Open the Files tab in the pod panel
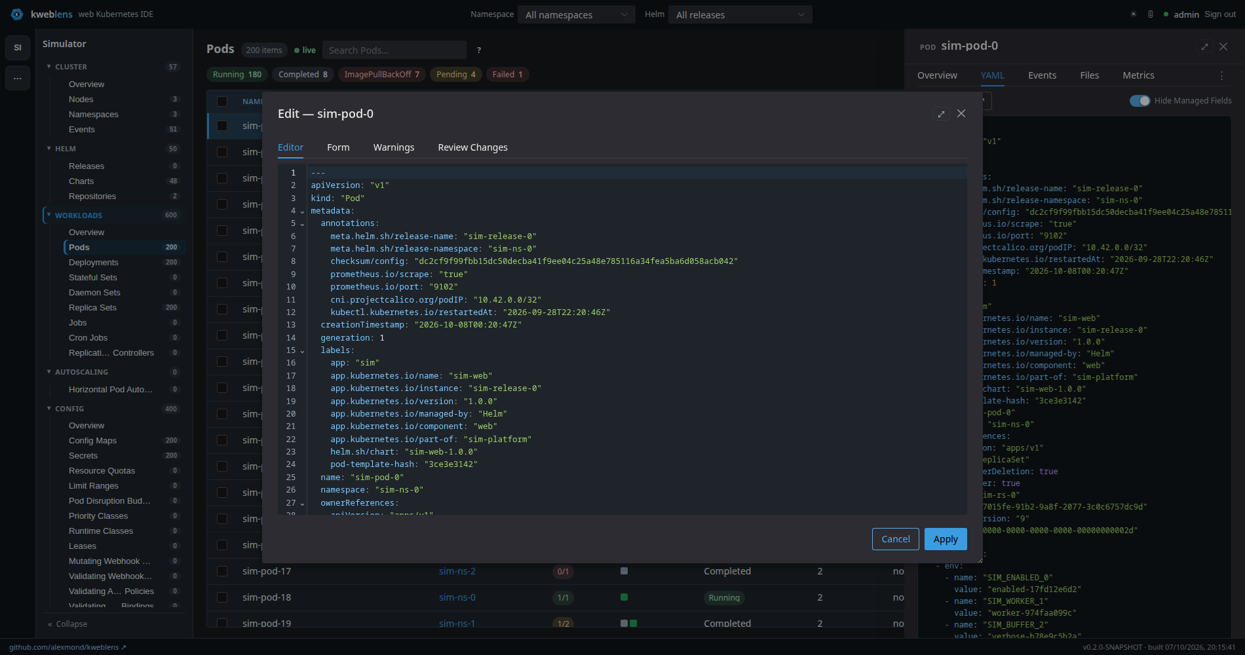This screenshot has height=655, width=1245. [x=1089, y=75]
